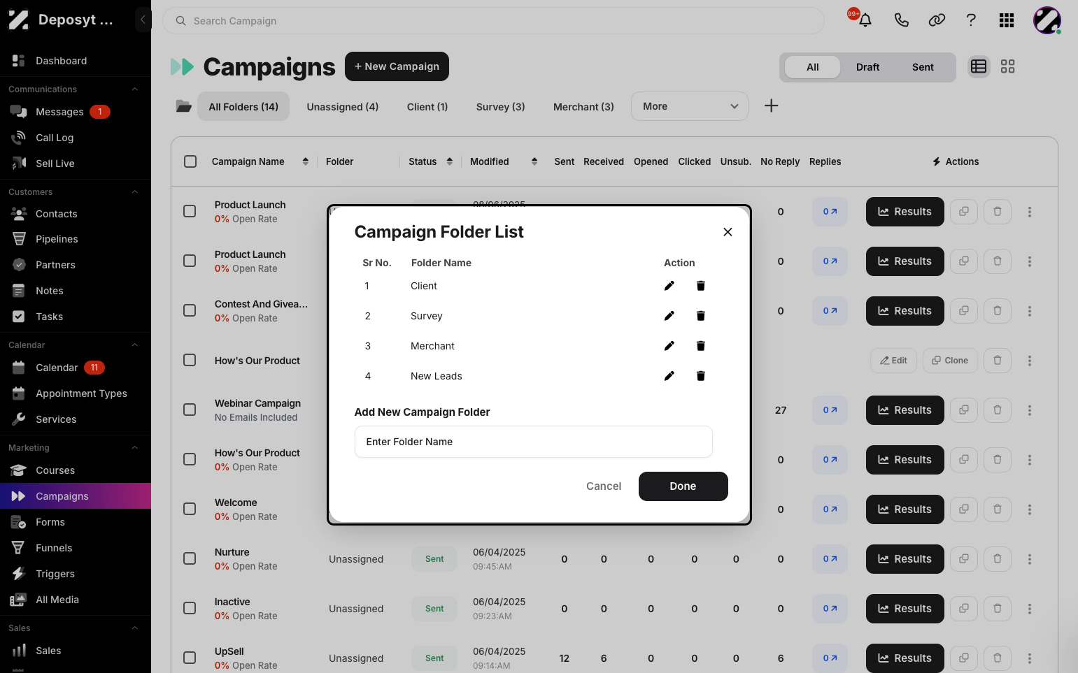Filter campaigns by Sent

(923, 67)
